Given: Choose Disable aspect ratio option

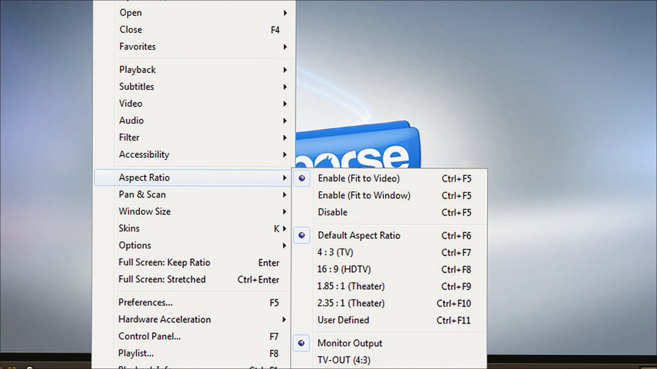Looking at the screenshot, I should (389, 212).
